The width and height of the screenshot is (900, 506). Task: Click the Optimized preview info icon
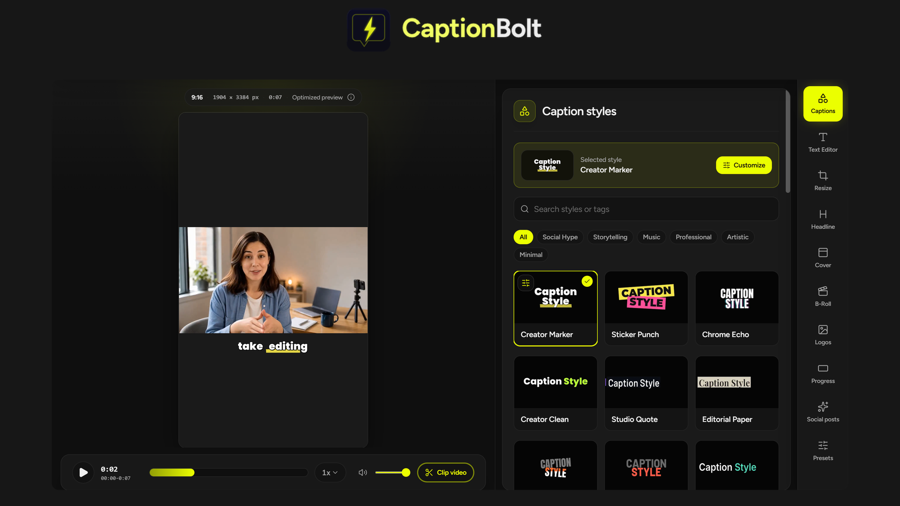[x=351, y=97]
